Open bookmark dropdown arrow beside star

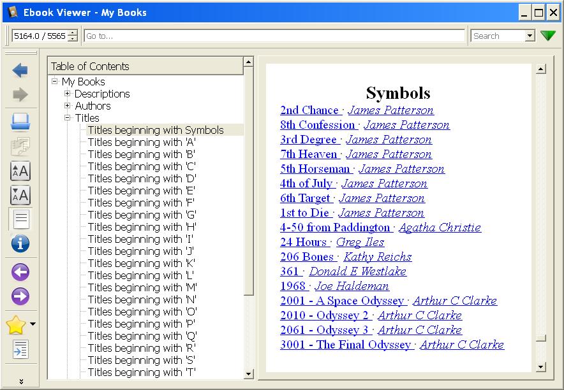pyautogui.click(x=33, y=324)
